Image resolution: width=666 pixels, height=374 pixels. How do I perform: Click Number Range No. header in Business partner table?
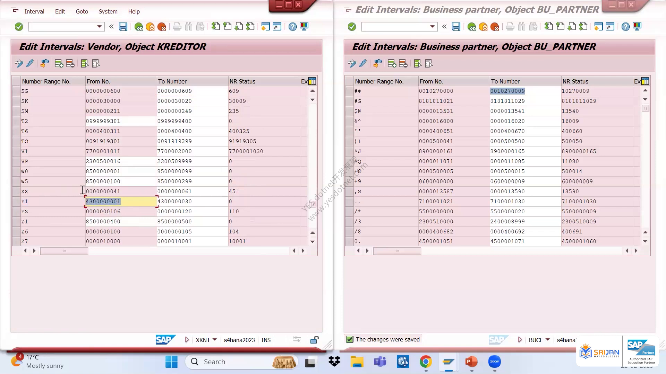click(386, 81)
